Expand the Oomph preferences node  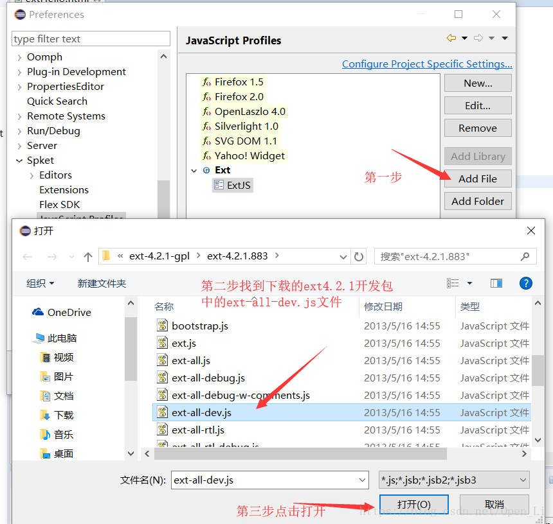[19, 57]
